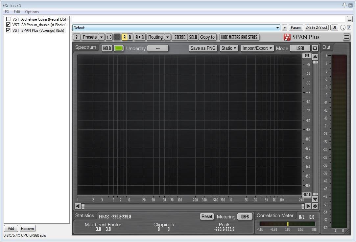The height and width of the screenshot is (242, 356).
Task: Click spectrum range scroll up arrow
Action: click(x=315, y=57)
